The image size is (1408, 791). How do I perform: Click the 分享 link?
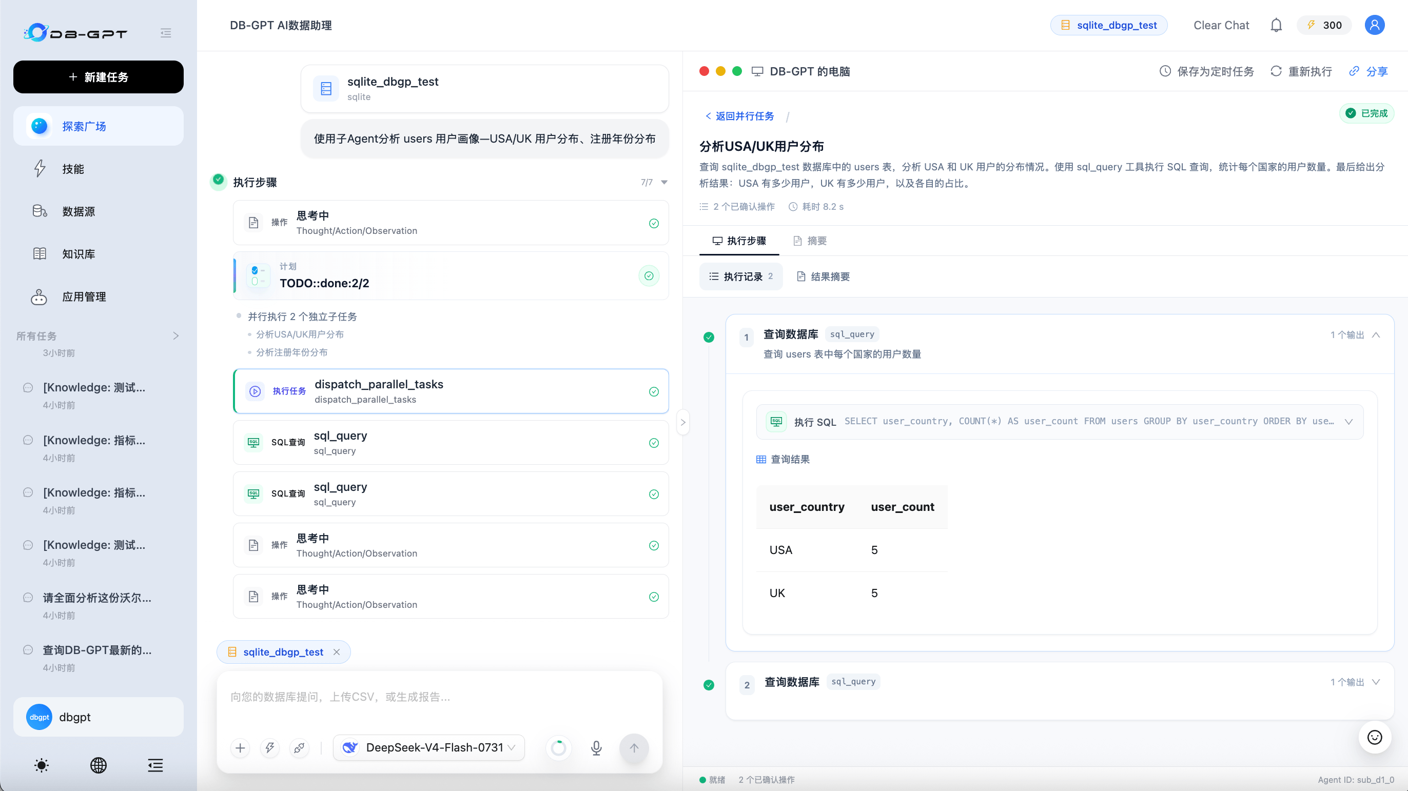tap(1368, 72)
